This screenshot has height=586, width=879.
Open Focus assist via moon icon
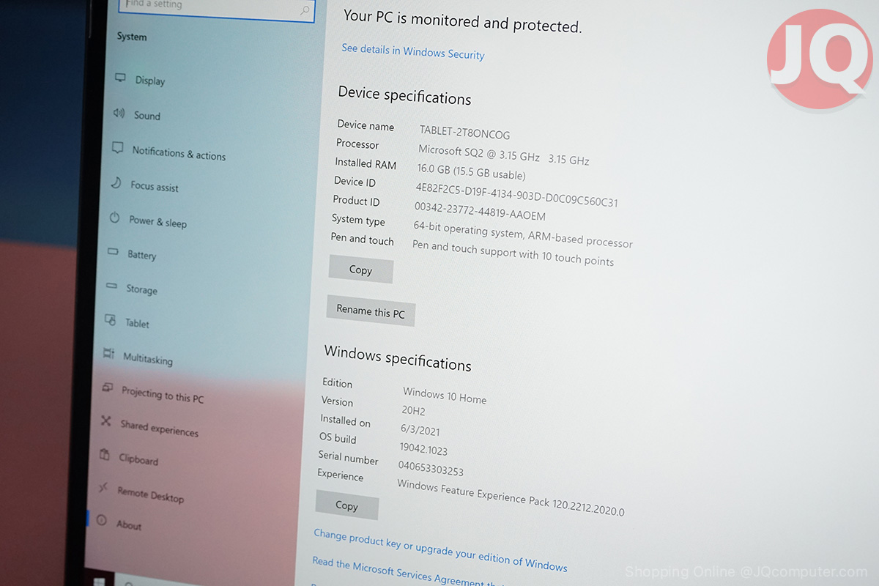click(116, 183)
